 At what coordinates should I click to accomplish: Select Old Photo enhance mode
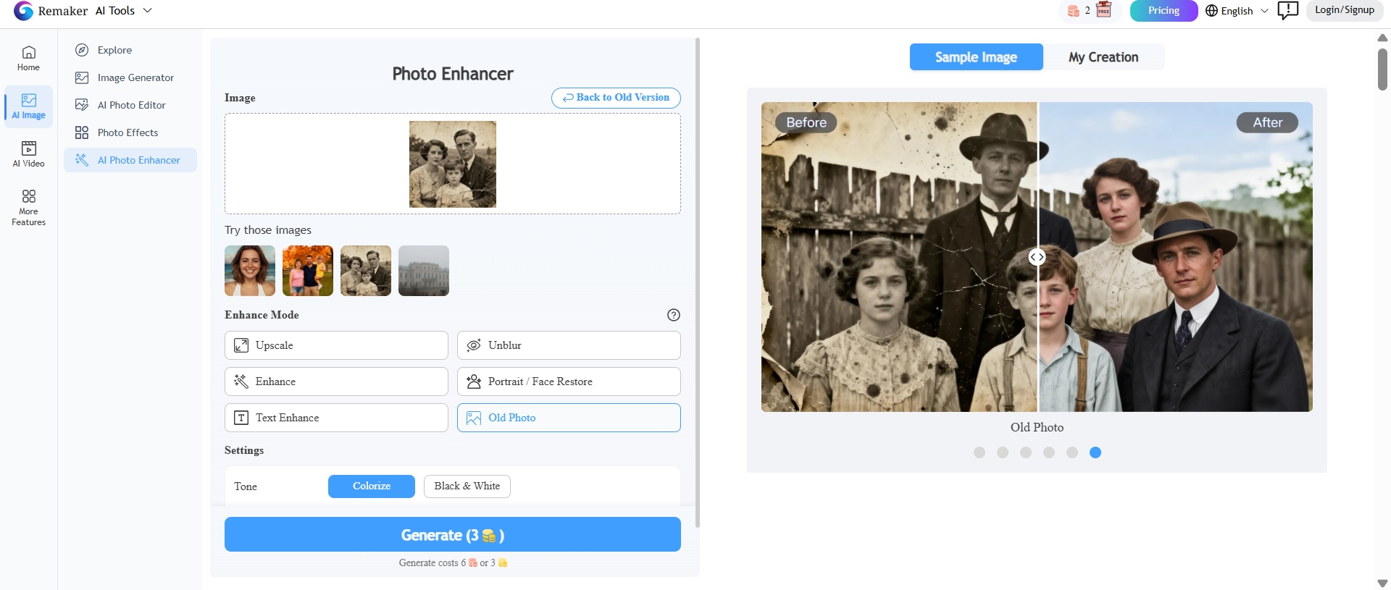coord(569,418)
